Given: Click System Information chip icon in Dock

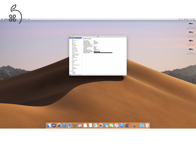Looking at the screenshot, I should pyautogui.click(x=134, y=125).
